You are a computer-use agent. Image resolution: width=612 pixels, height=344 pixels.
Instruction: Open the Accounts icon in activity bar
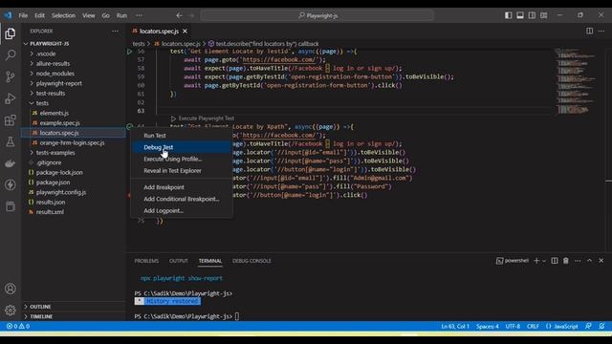(x=11, y=289)
